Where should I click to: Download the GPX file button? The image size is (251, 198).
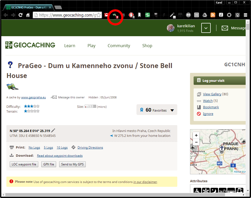pyautogui.click(x=49, y=164)
